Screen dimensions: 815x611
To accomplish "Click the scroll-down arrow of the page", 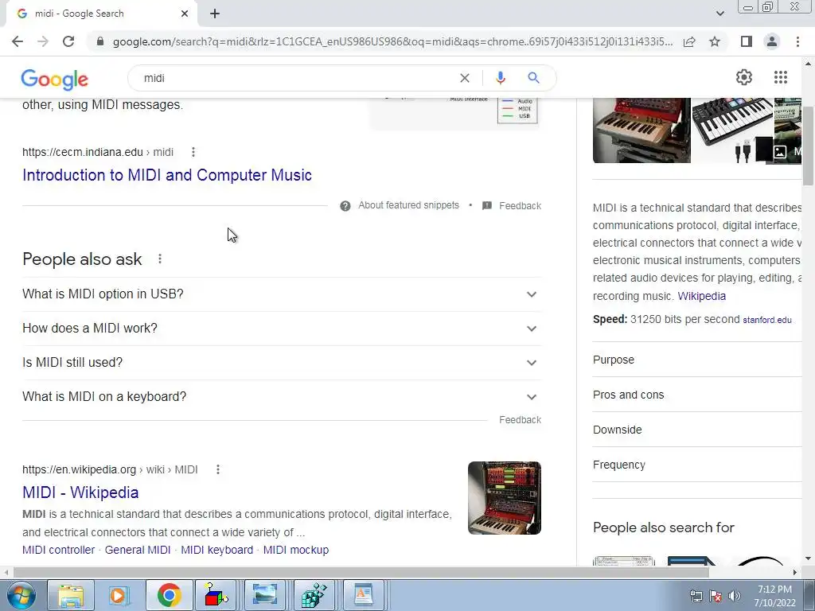I will coord(809,559).
